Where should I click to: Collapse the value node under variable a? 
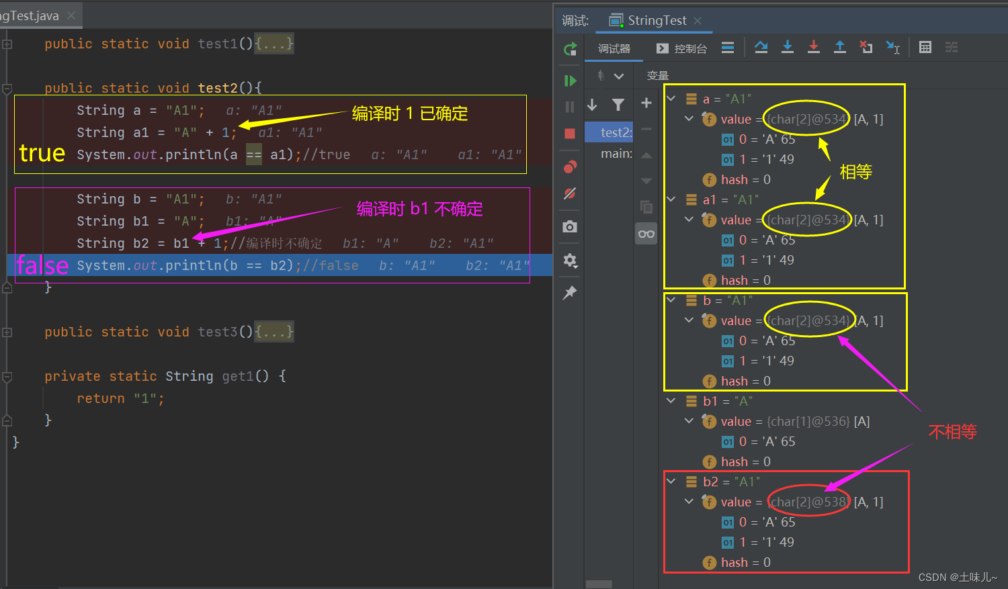(x=689, y=119)
